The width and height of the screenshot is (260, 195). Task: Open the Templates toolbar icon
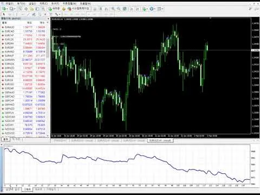point(159,9)
